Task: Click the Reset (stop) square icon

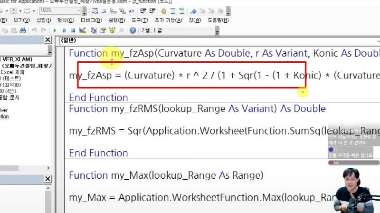Action: coord(73,30)
